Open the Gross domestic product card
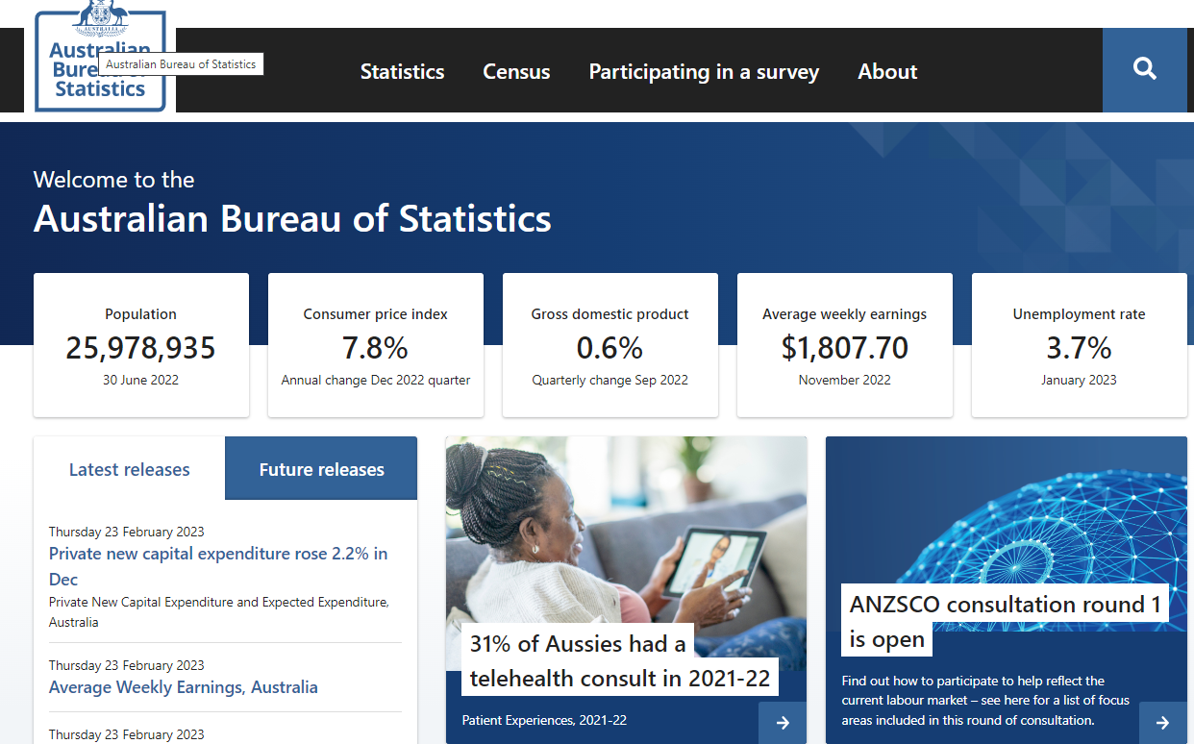Screen dimensions: 1194x744 (x=609, y=345)
